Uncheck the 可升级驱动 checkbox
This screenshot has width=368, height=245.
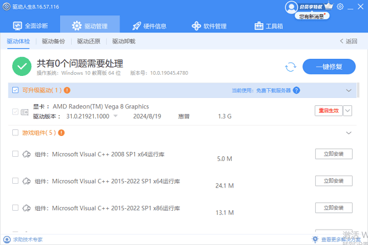(x=15, y=91)
